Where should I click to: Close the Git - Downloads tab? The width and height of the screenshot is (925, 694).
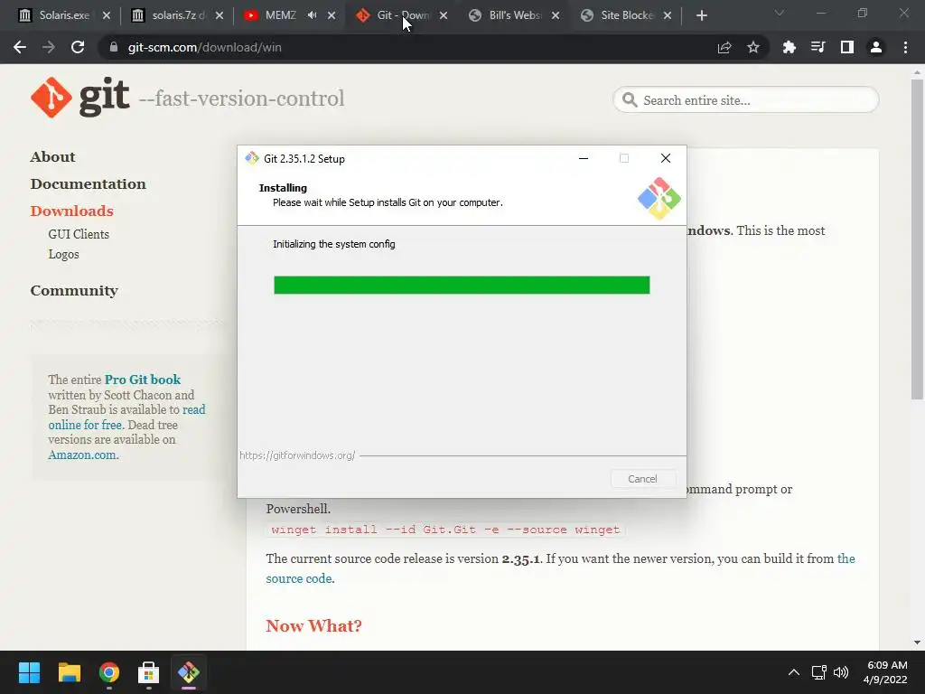click(444, 15)
